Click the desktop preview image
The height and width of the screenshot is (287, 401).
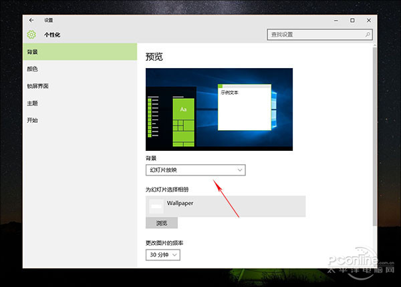coord(219,109)
